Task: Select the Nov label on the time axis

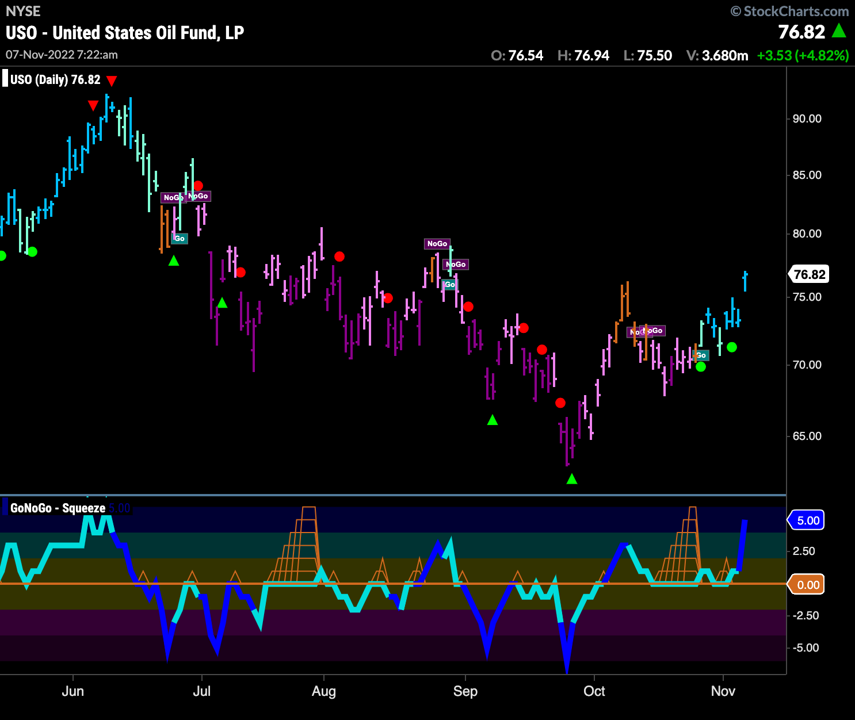Action: (723, 691)
